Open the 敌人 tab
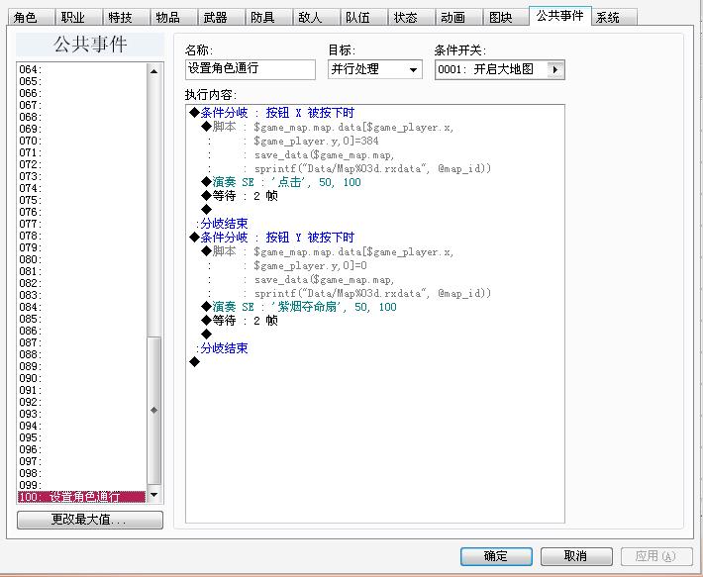Image resolution: width=703 pixels, height=577 pixels. tap(316, 17)
